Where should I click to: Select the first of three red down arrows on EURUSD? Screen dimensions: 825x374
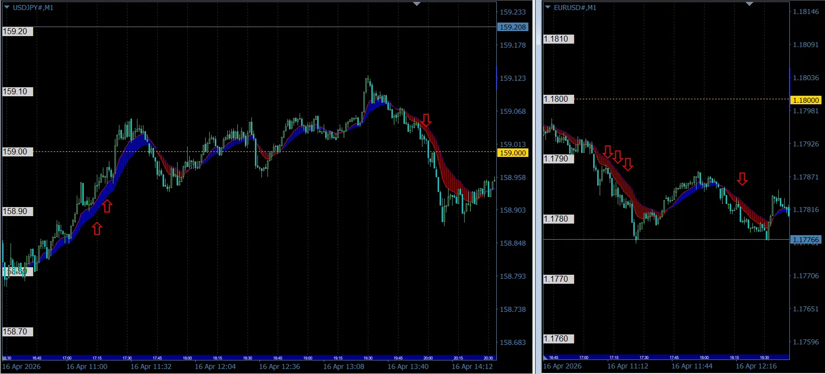pyautogui.click(x=608, y=152)
